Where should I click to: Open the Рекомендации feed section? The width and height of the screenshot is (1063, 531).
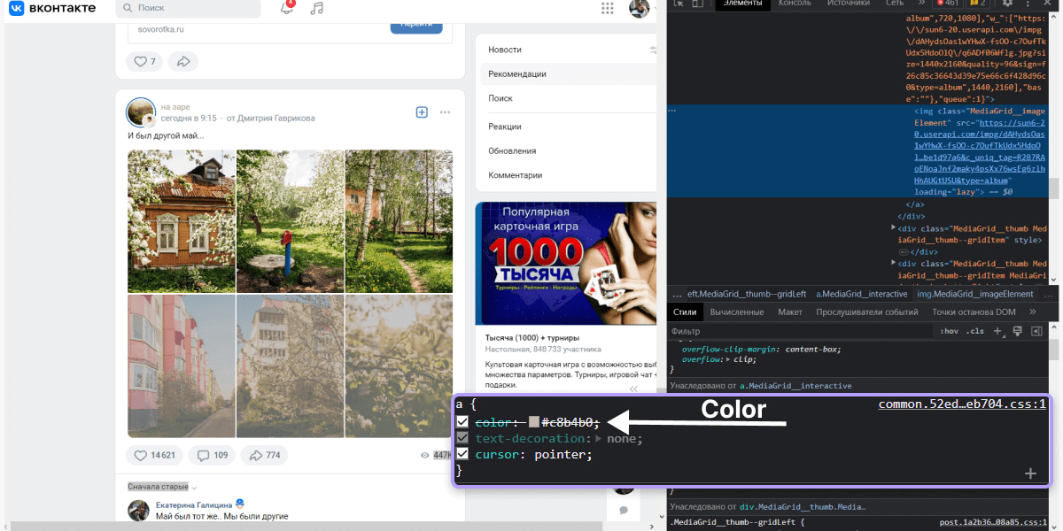568,74
